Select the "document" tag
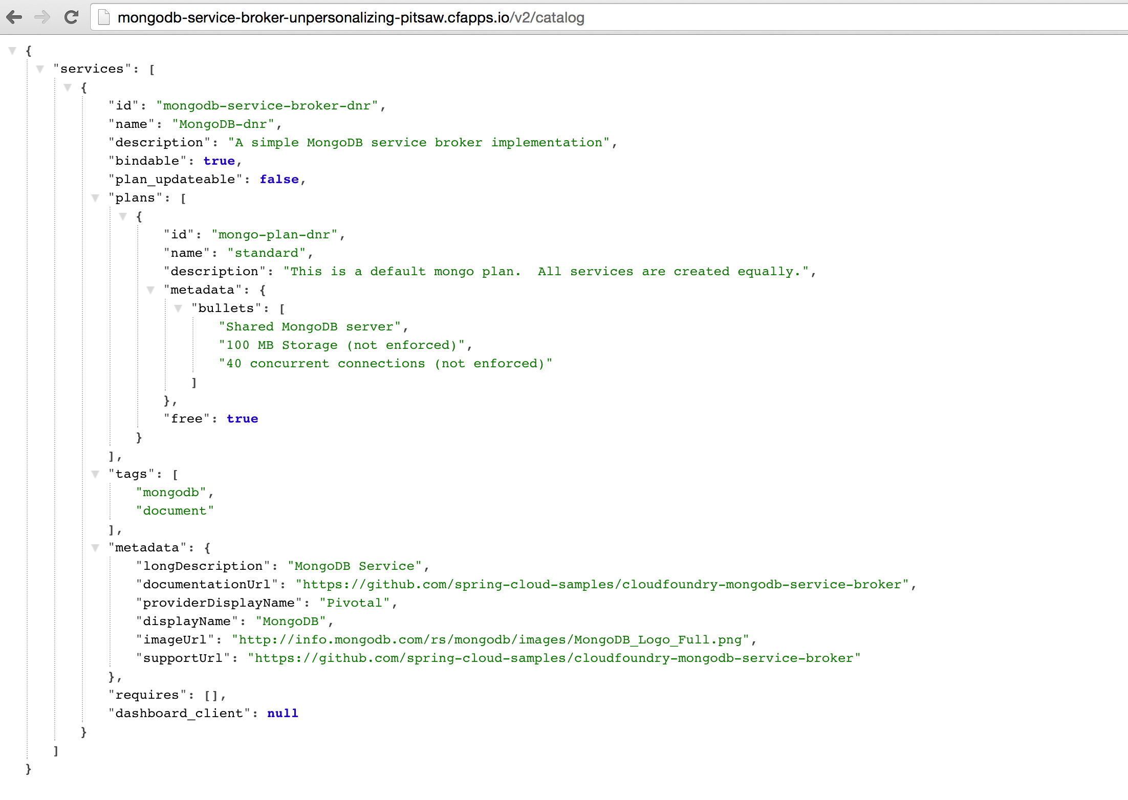This screenshot has width=1128, height=800. (x=175, y=511)
